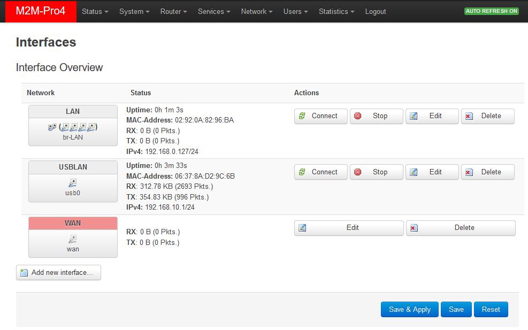Edit the WAN interface

pos(349,228)
